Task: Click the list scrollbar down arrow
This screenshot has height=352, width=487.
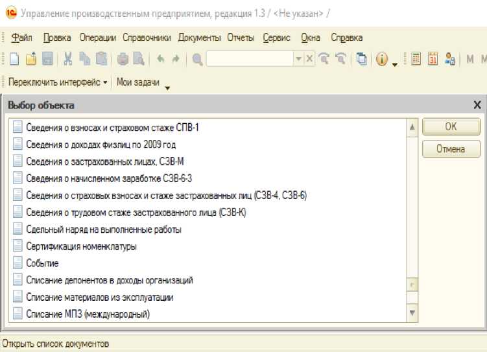Action: (x=412, y=314)
